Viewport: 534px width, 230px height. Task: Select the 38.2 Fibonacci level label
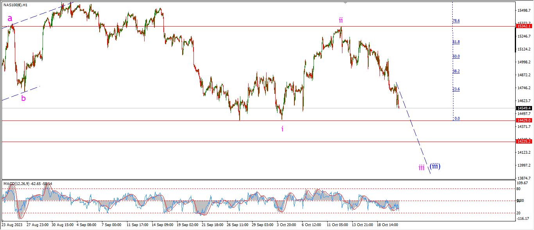[456, 71]
